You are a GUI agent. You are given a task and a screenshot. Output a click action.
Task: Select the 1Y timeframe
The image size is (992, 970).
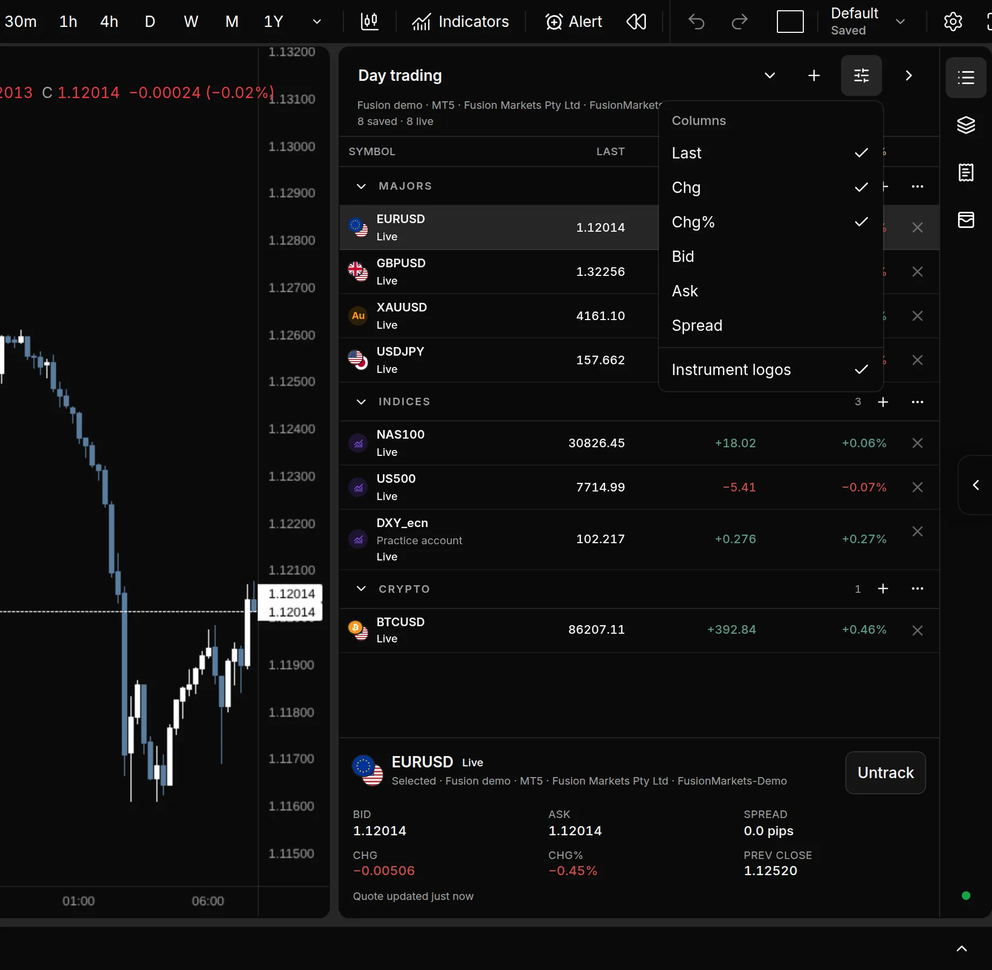coord(273,22)
